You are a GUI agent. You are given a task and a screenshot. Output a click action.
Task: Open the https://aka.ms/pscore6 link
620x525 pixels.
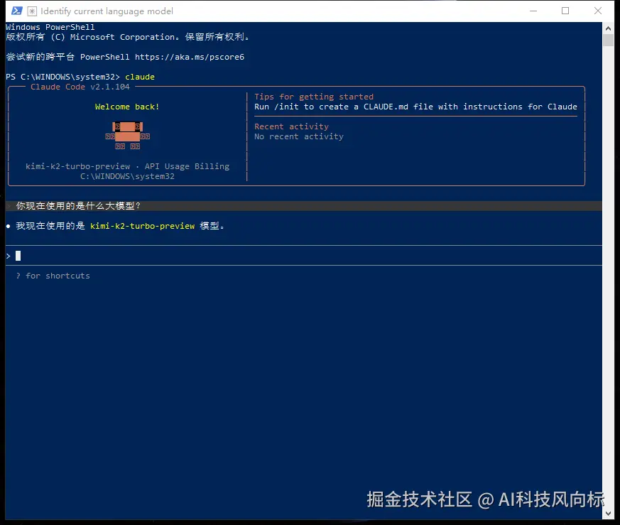point(190,57)
